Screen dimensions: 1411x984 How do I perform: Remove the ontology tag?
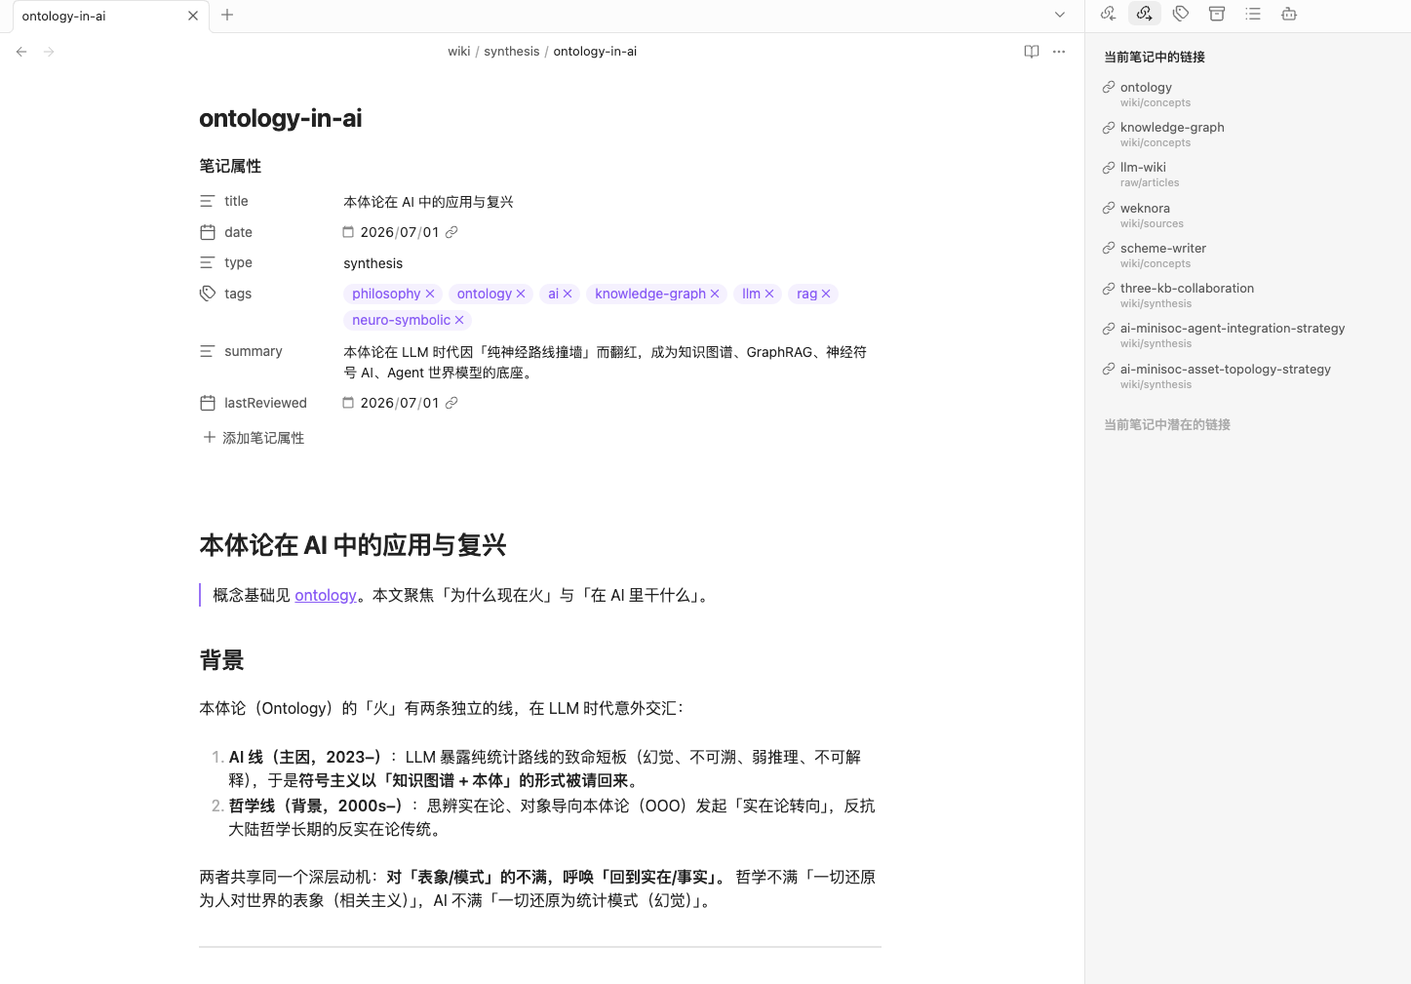click(521, 294)
